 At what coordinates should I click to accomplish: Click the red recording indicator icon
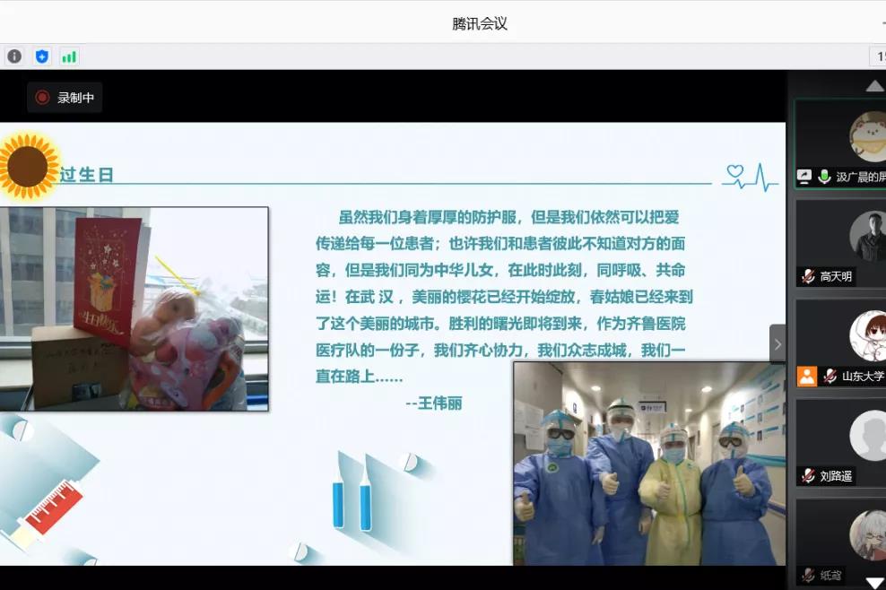coord(42,98)
